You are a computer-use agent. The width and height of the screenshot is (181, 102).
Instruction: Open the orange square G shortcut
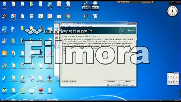pos(5,54)
